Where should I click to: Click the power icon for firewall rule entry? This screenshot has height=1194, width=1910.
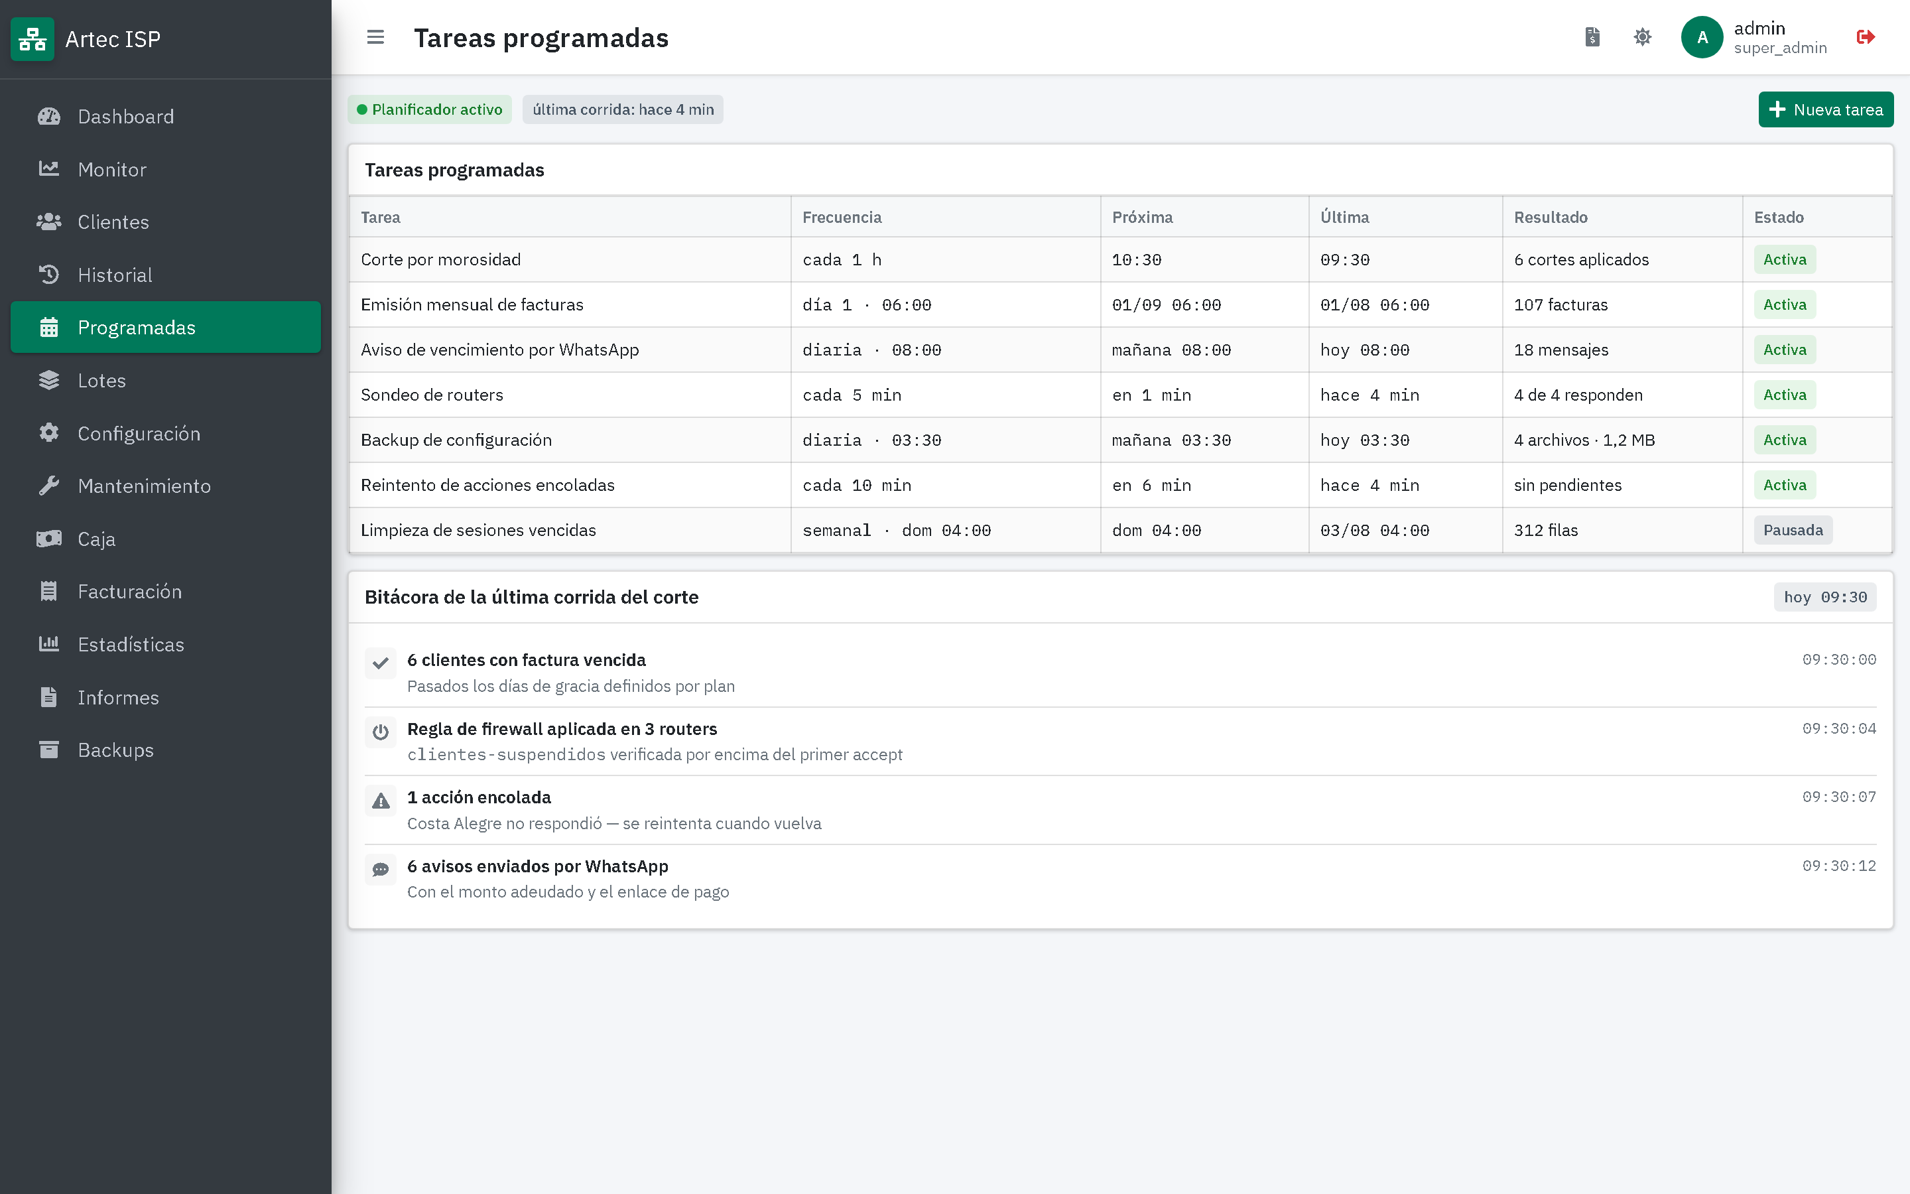pos(381,732)
